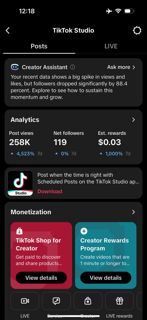Viewport: 147px width, 320px height.
Task: Switch to the LIVE tab
Action: [111, 46]
